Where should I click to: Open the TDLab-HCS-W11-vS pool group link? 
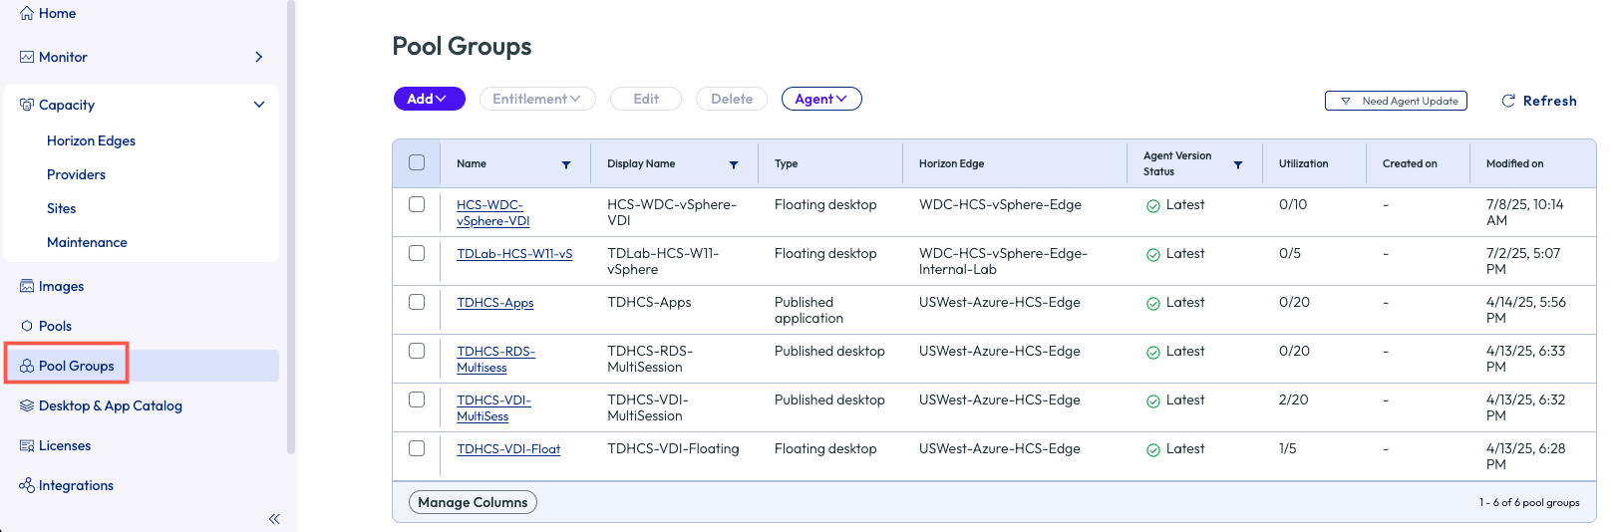coord(514,254)
